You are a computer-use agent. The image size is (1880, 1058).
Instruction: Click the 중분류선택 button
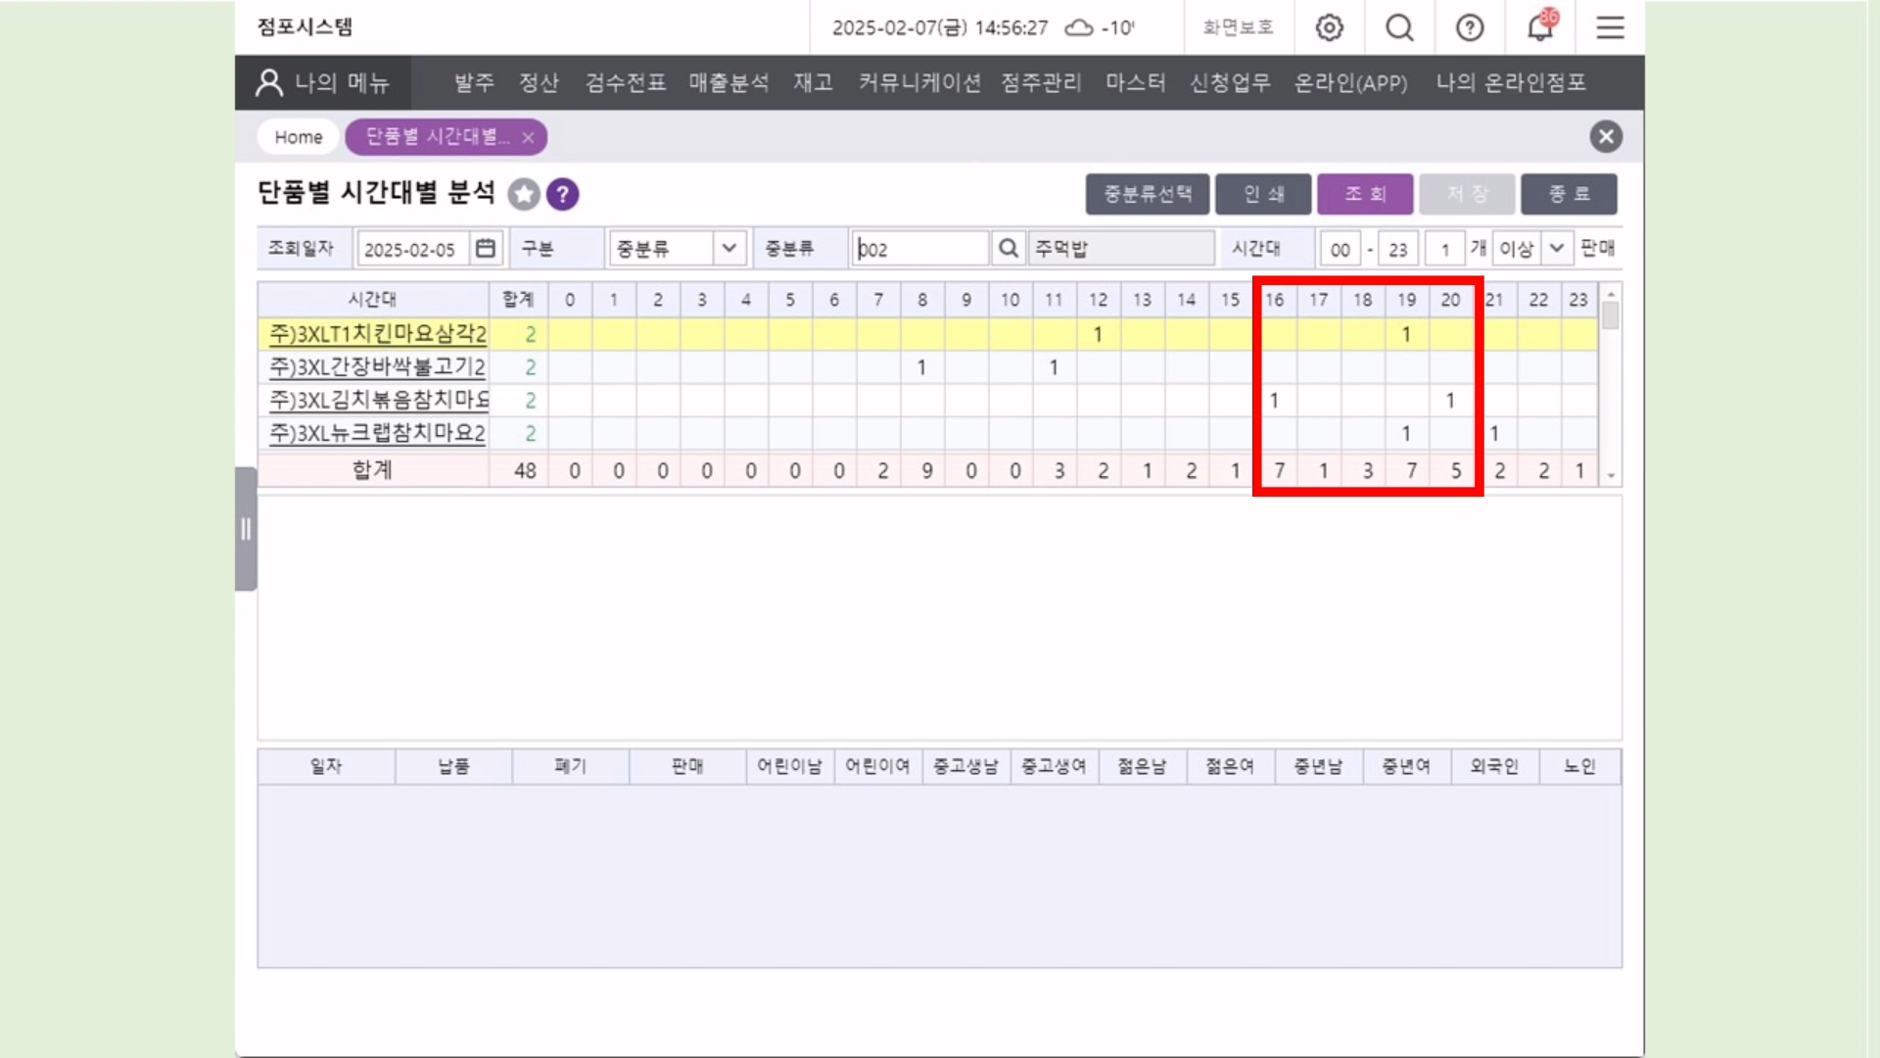1147,194
